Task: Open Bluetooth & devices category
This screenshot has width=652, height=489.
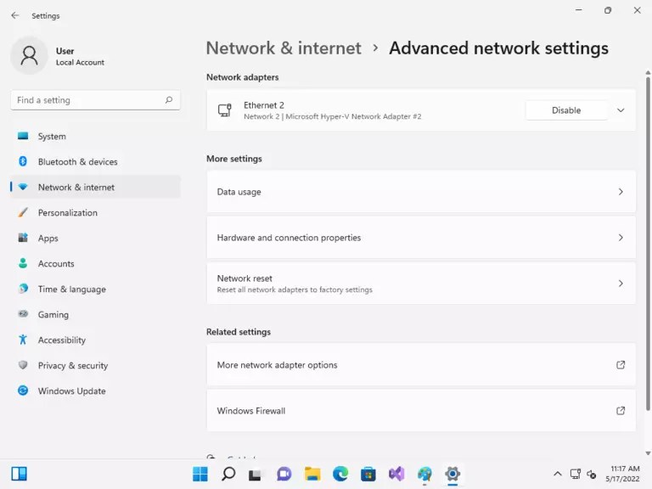Action: coord(96,162)
